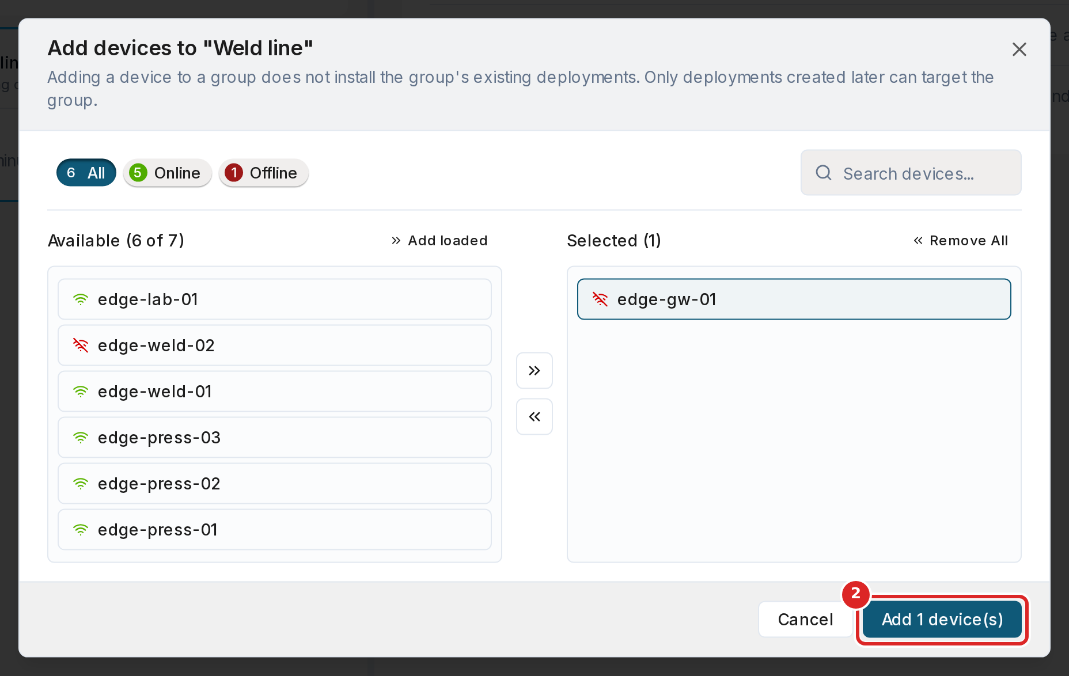The height and width of the screenshot is (676, 1069).
Task: Select edge-weld-02 in available list
Action: pos(275,345)
